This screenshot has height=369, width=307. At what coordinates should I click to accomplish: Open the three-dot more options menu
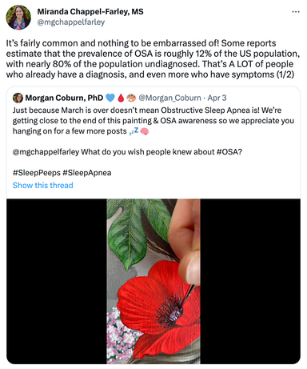(296, 12)
